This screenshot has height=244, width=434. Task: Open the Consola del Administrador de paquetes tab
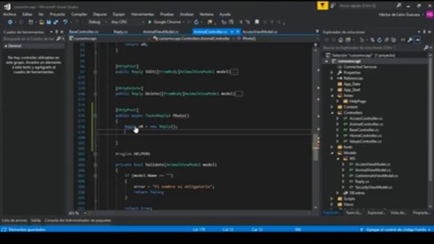click(78, 220)
